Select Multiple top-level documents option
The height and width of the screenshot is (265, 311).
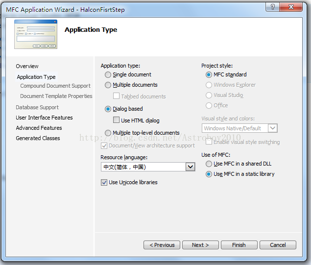coord(108,133)
